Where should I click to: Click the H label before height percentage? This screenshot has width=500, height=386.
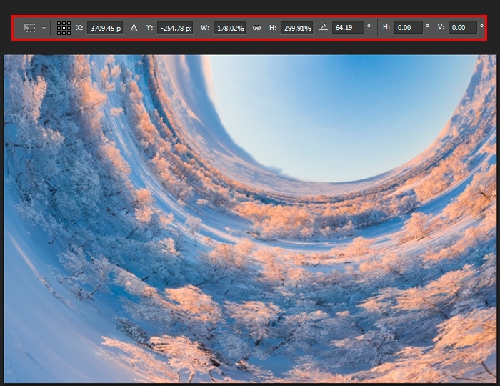click(273, 28)
